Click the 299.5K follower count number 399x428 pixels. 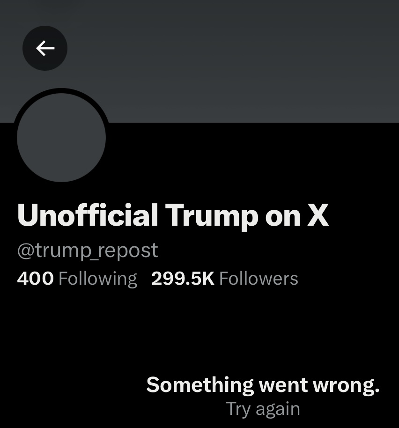coord(183,279)
